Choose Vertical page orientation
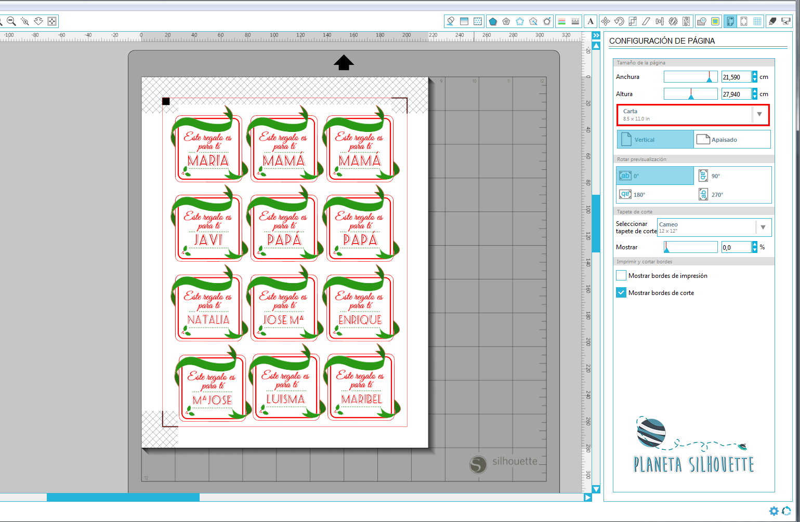The width and height of the screenshot is (800, 522). (655, 140)
